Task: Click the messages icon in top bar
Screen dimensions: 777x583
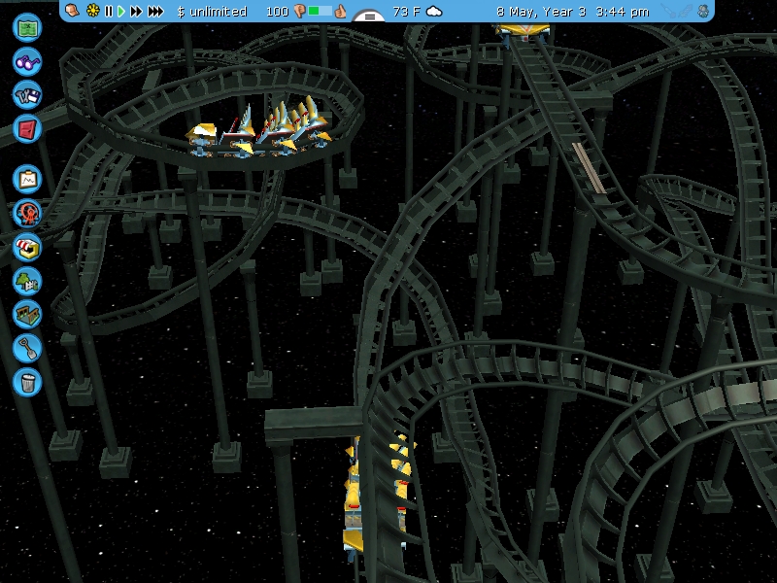Action: coord(72,11)
